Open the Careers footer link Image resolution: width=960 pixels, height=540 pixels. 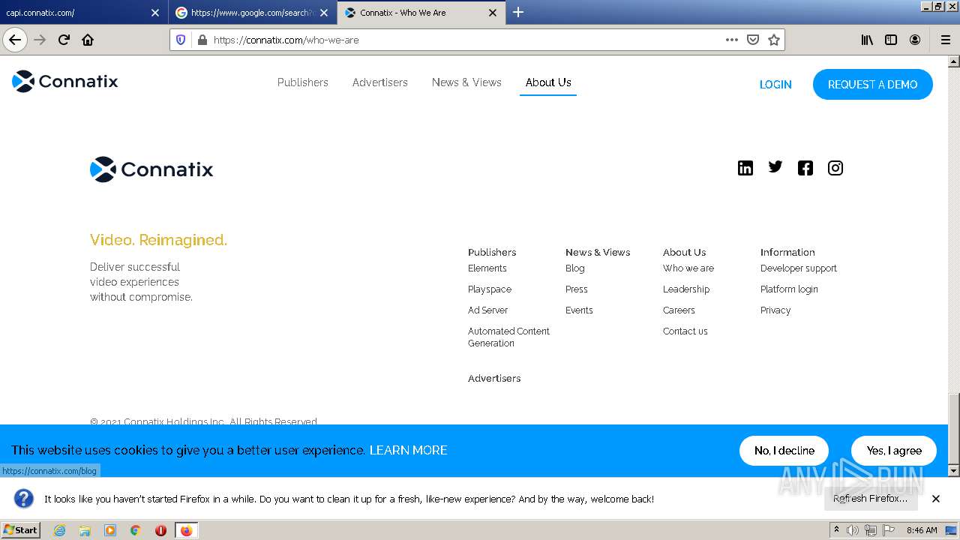pyautogui.click(x=679, y=310)
